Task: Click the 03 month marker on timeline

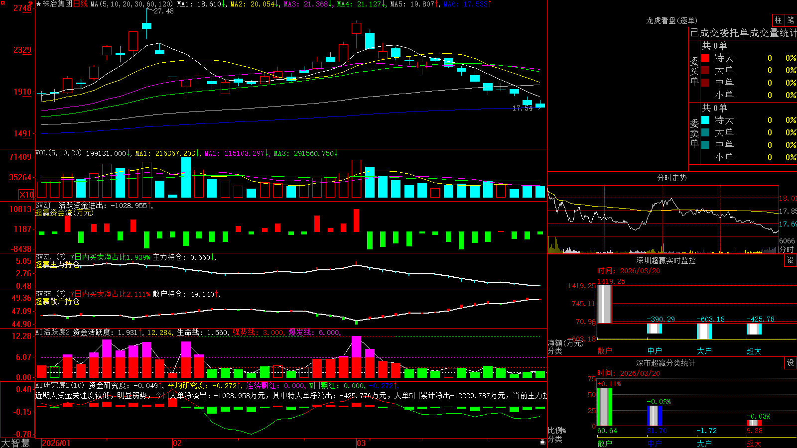Action: [361, 443]
